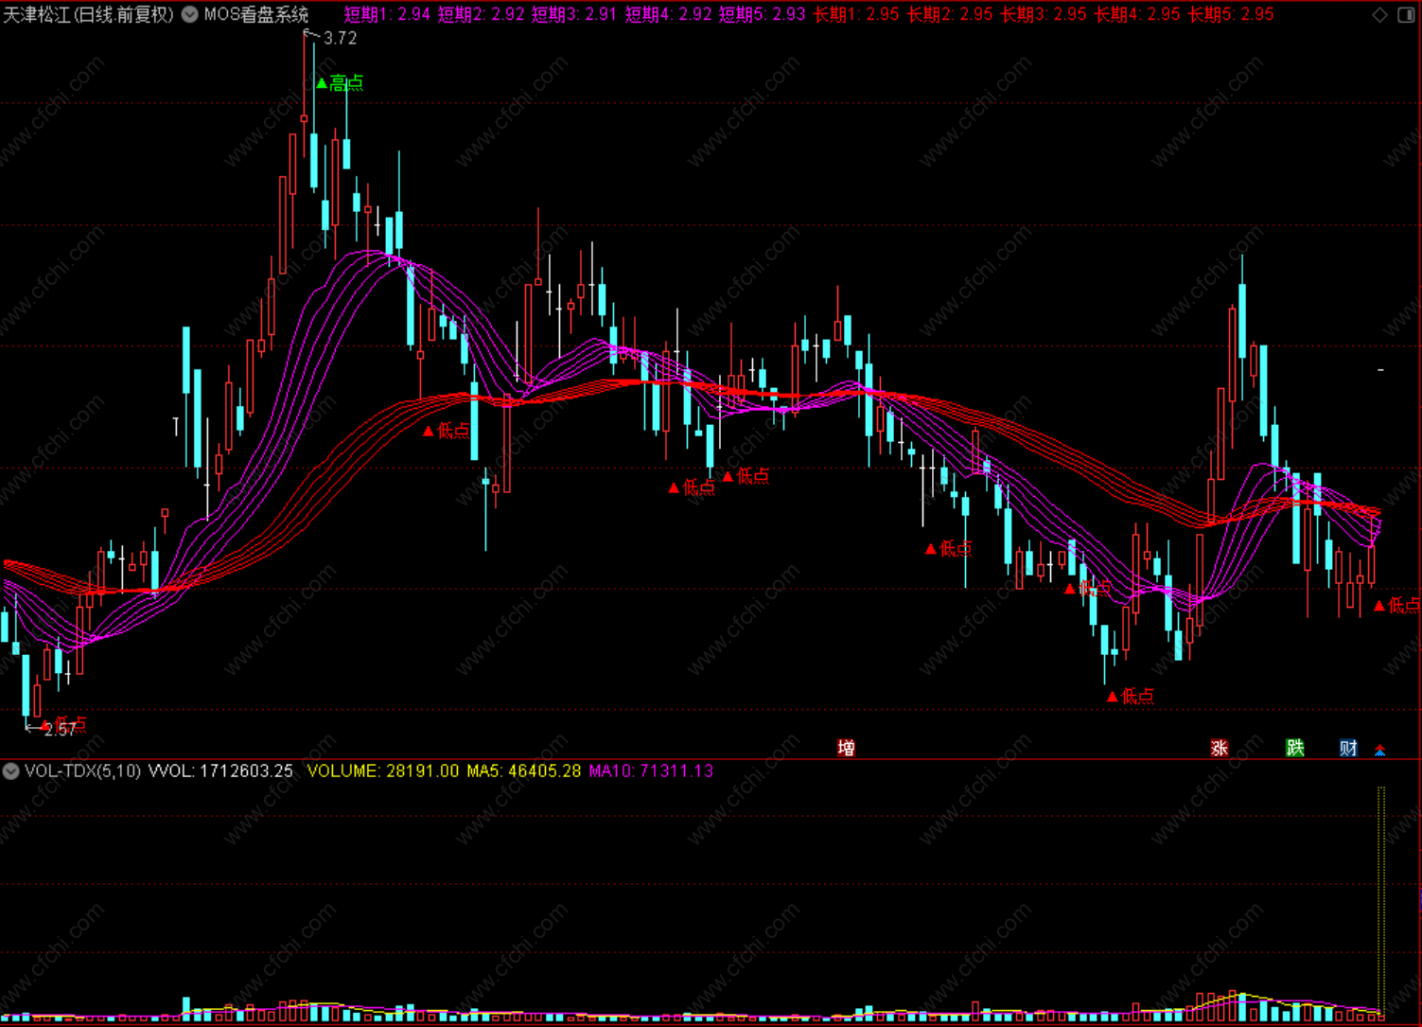The width and height of the screenshot is (1422, 1027).
Task: Click the 增 event marker icon
Action: (847, 748)
